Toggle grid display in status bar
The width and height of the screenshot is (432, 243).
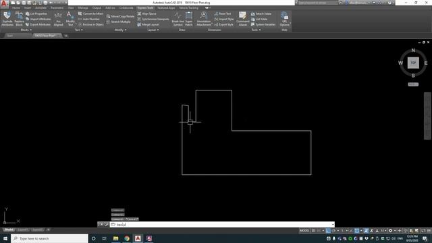(x=313, y=231)
